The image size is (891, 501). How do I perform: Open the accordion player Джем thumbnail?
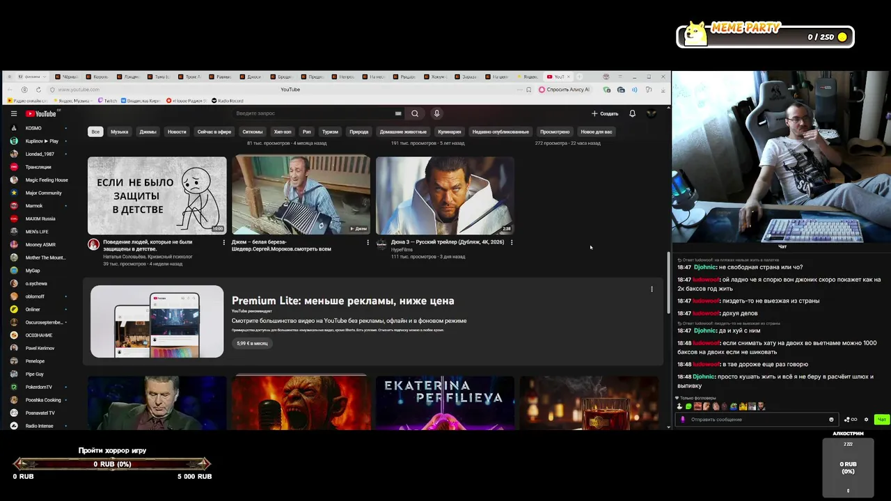[301, 195]
